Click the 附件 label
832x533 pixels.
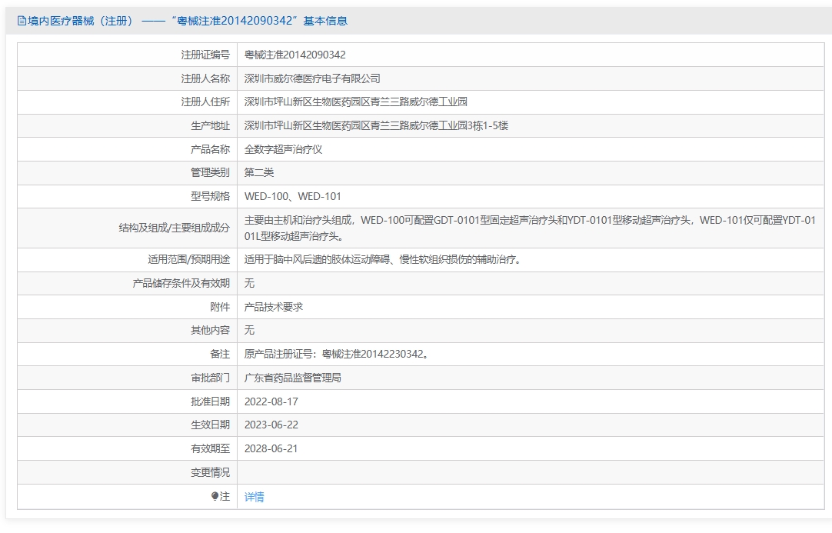(x=220, y=307)
